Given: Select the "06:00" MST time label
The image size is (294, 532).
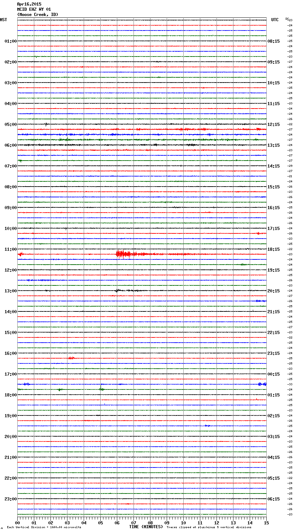Looking at the screenshot, I should 11,145.
